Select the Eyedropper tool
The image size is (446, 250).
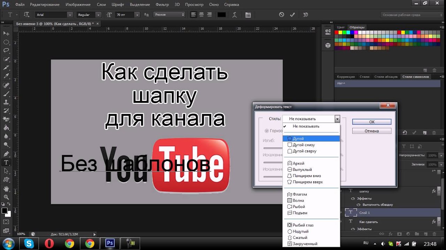(6, 76)
